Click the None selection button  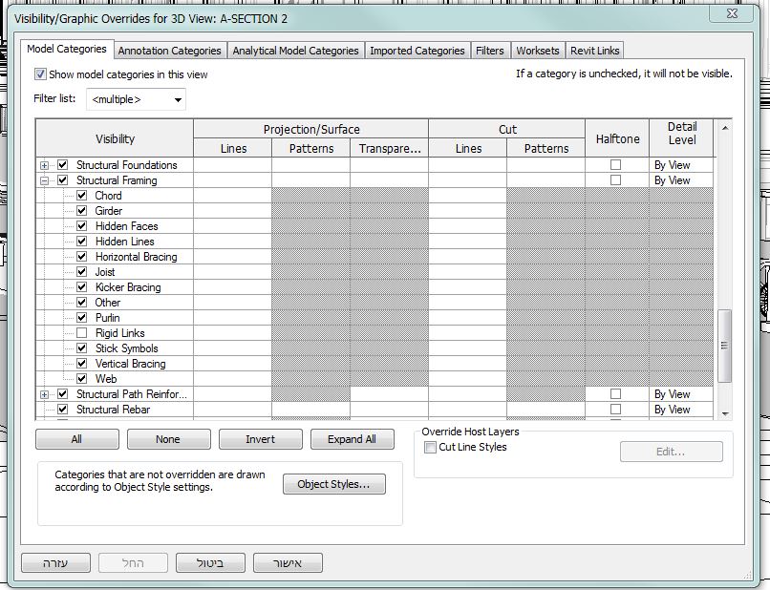point(168,439)
